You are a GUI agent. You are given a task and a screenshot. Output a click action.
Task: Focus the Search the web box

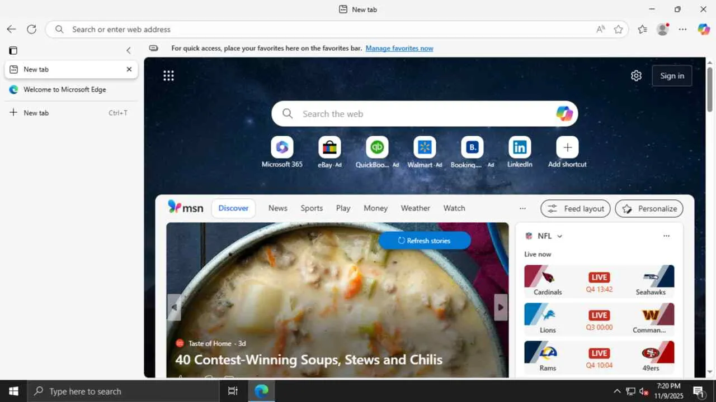click(425, 114)
